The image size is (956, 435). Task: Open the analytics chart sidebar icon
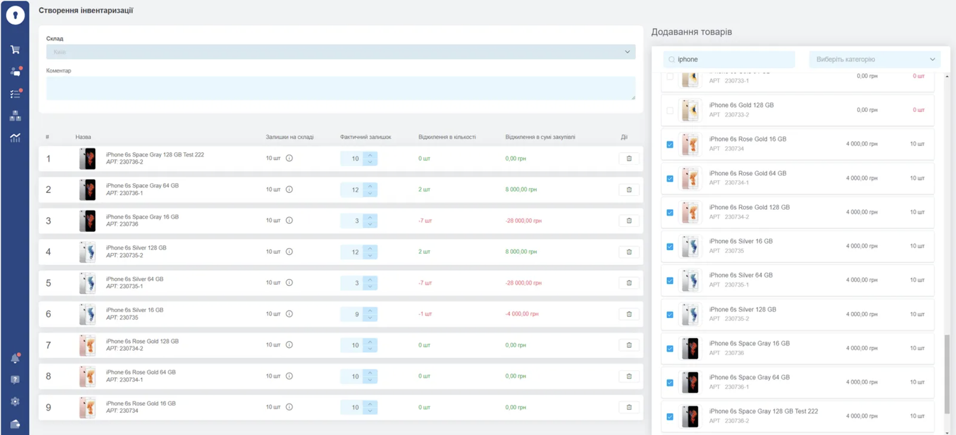tap(15, 138)
